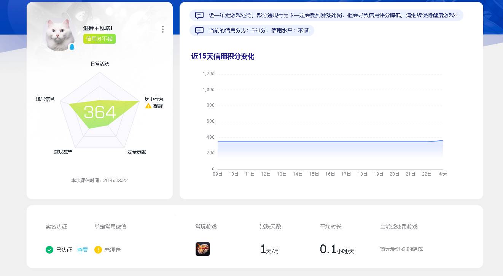
Task: Open the credit score 364 radar center
Action: pyautogui.click(x=100, y=112)
